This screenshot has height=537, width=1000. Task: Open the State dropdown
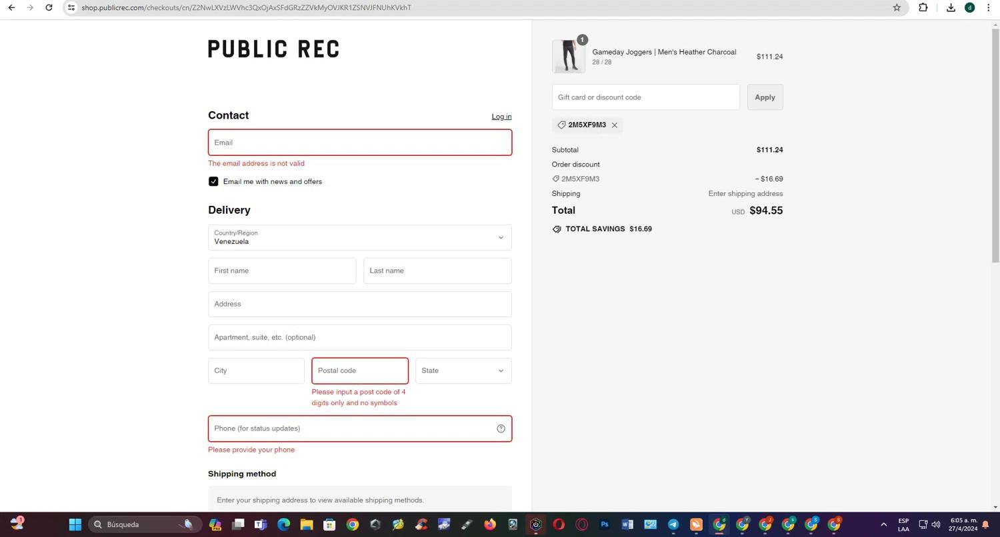463,371
